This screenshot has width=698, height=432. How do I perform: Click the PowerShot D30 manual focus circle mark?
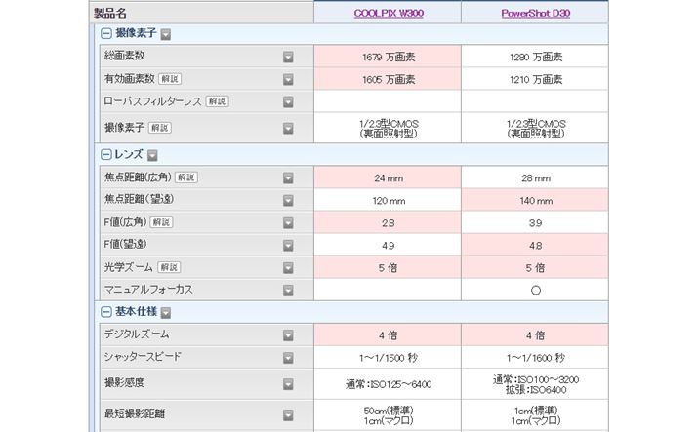[x=536, y=291]
